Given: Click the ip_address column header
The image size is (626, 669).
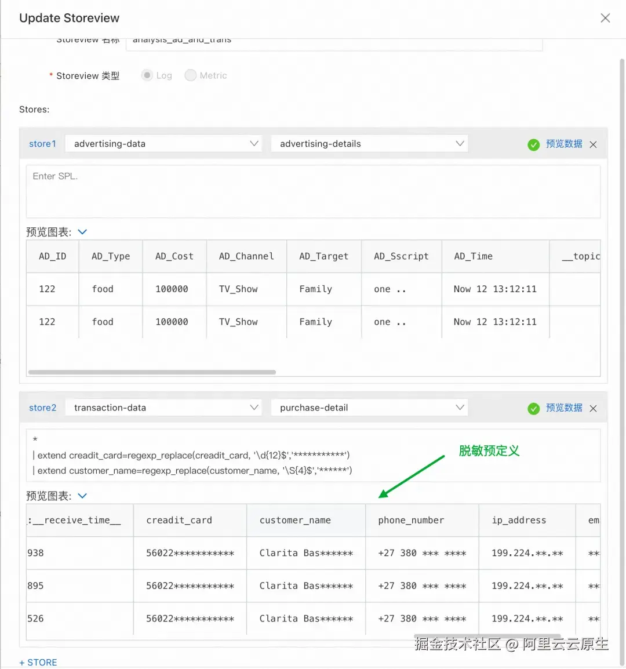Looking at the screenshot, I should click(527, 520).
